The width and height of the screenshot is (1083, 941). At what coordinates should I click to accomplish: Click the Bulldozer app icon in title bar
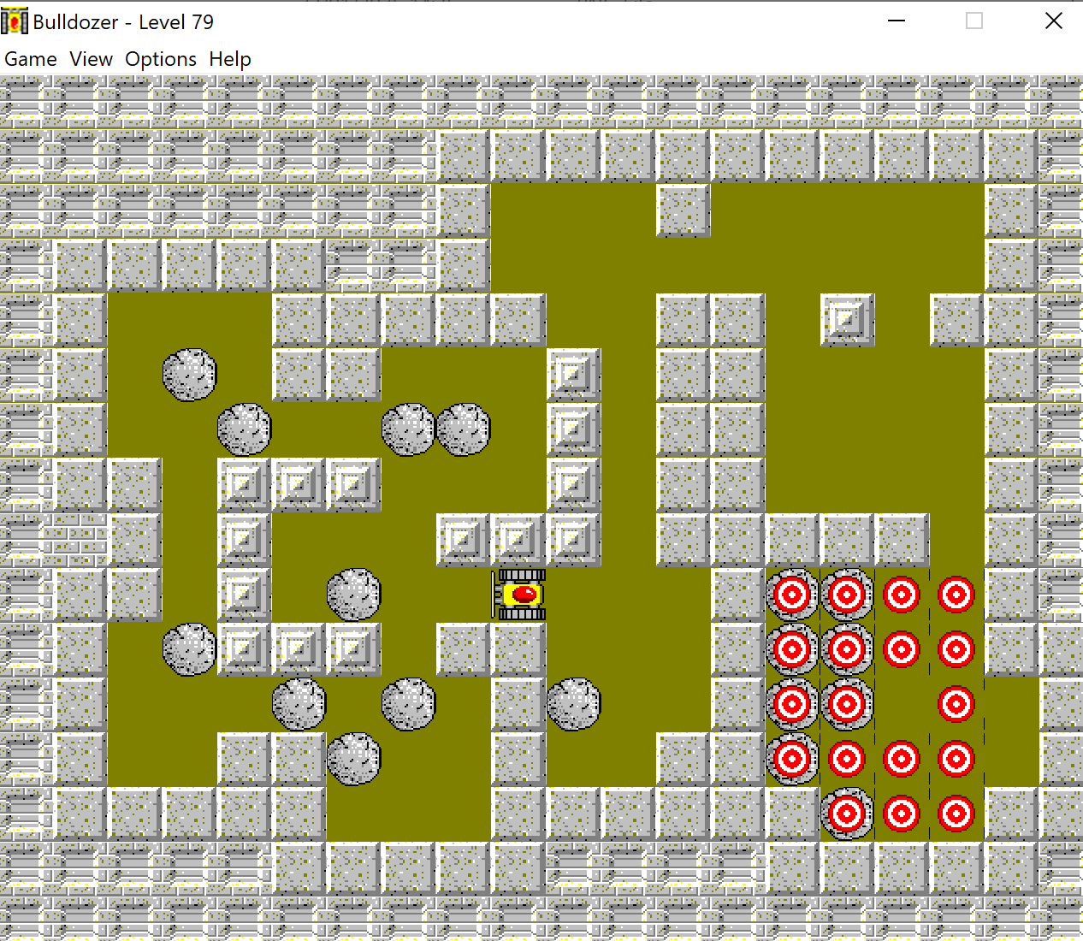point(15,21)
